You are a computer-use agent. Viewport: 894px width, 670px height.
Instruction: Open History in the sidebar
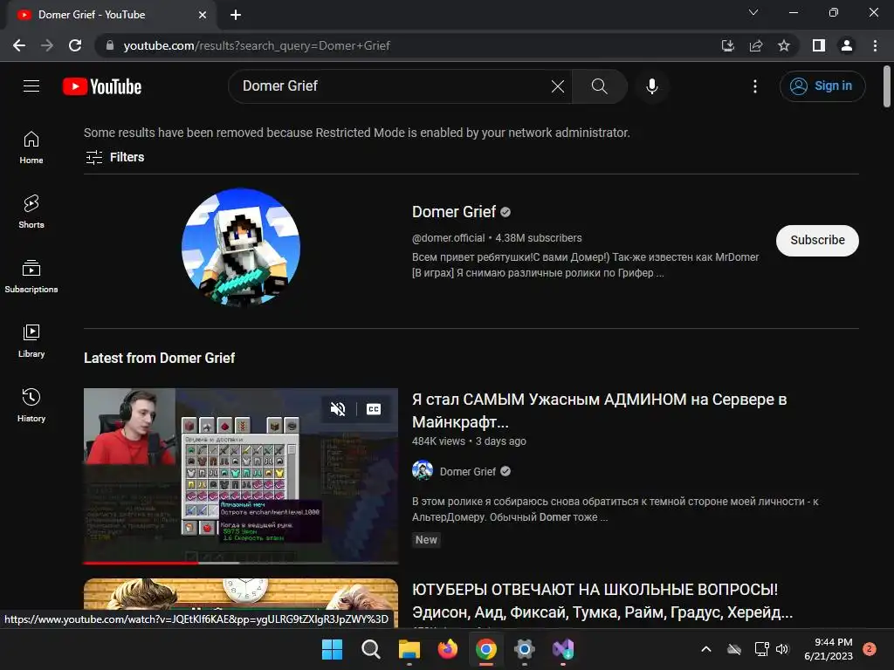tap(31, 405)
